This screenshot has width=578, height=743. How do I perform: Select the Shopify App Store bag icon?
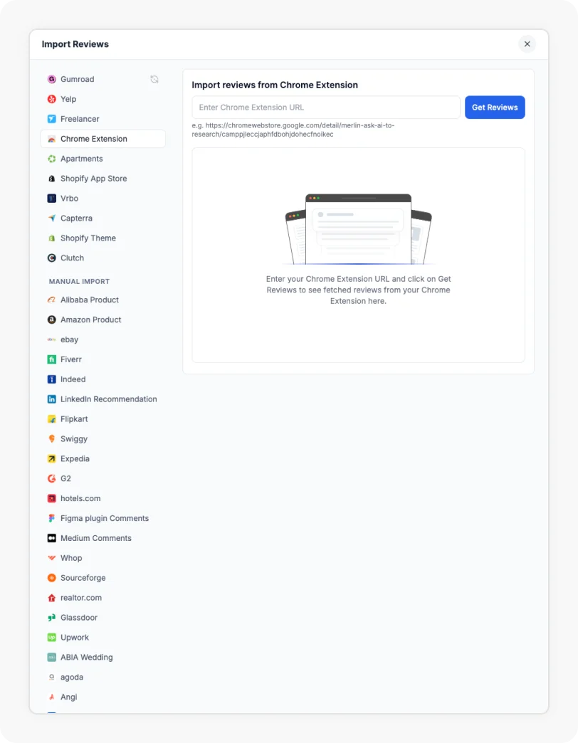[52, 179]
